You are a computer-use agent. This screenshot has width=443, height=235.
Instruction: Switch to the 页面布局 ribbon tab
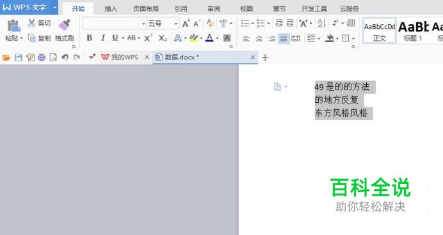146,9
